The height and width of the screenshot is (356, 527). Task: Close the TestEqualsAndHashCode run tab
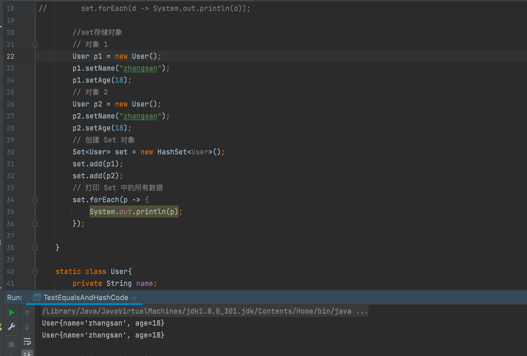tap(134, 298)
